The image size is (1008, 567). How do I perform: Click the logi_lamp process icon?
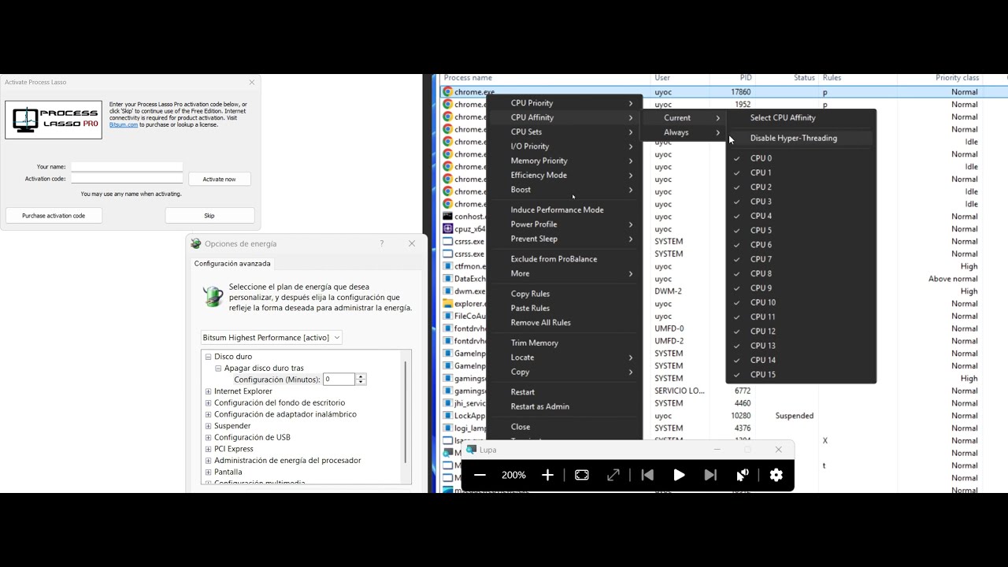(x=447, y=428)
